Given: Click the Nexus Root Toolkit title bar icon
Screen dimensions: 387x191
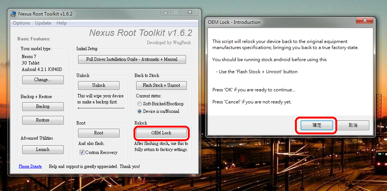Looking at the screenshot, I should [x=13, y=14].
